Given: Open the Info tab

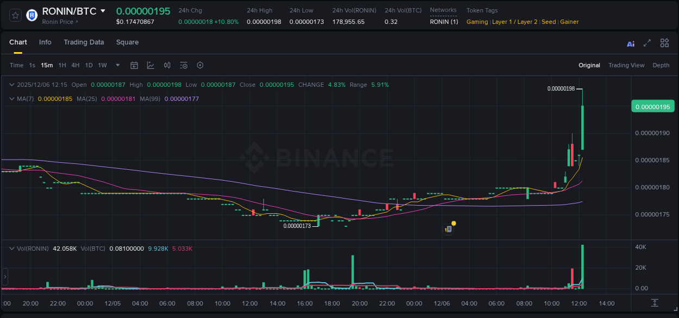Looking at the screenshot, I should pos(45,42).
